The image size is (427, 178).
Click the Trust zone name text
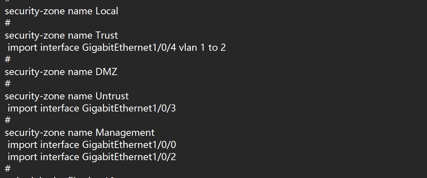coord(106,35)
